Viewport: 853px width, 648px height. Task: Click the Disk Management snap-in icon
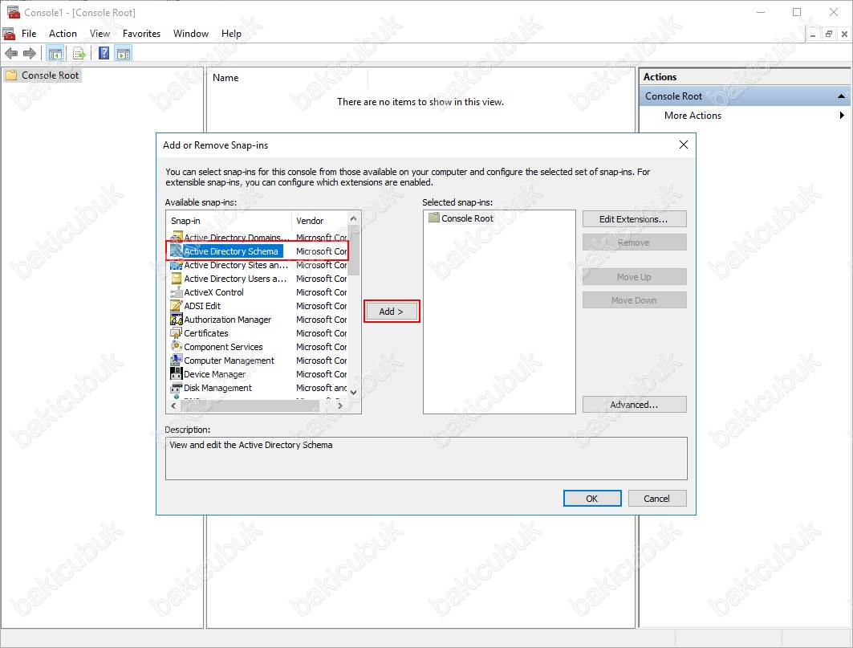point(177,388)
